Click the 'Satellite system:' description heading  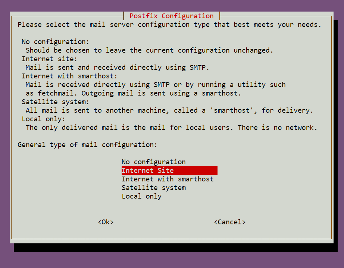click(55, 102)
